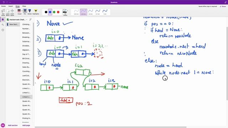Switch to the Draw ribbon tab

[17, 6]
